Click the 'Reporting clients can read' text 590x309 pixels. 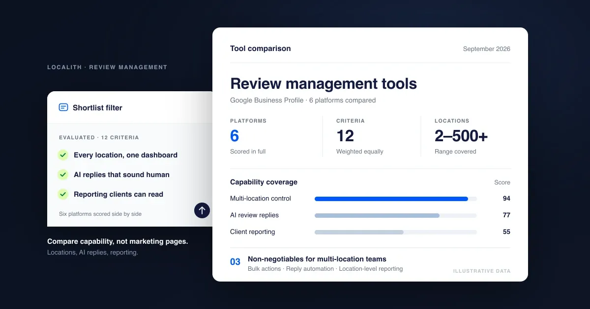[118, 194]
